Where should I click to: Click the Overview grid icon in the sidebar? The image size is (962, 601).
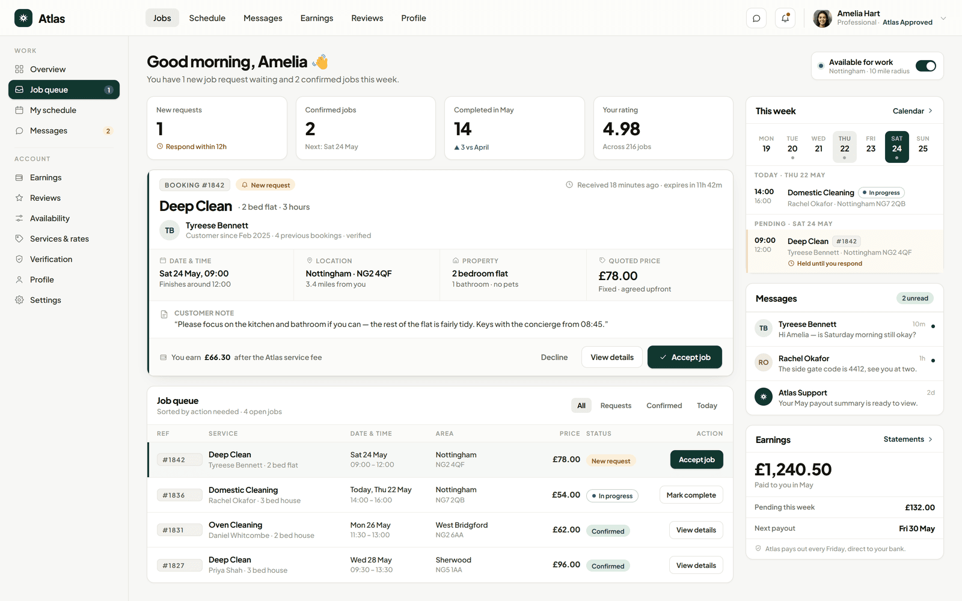[x=19, y=69]
